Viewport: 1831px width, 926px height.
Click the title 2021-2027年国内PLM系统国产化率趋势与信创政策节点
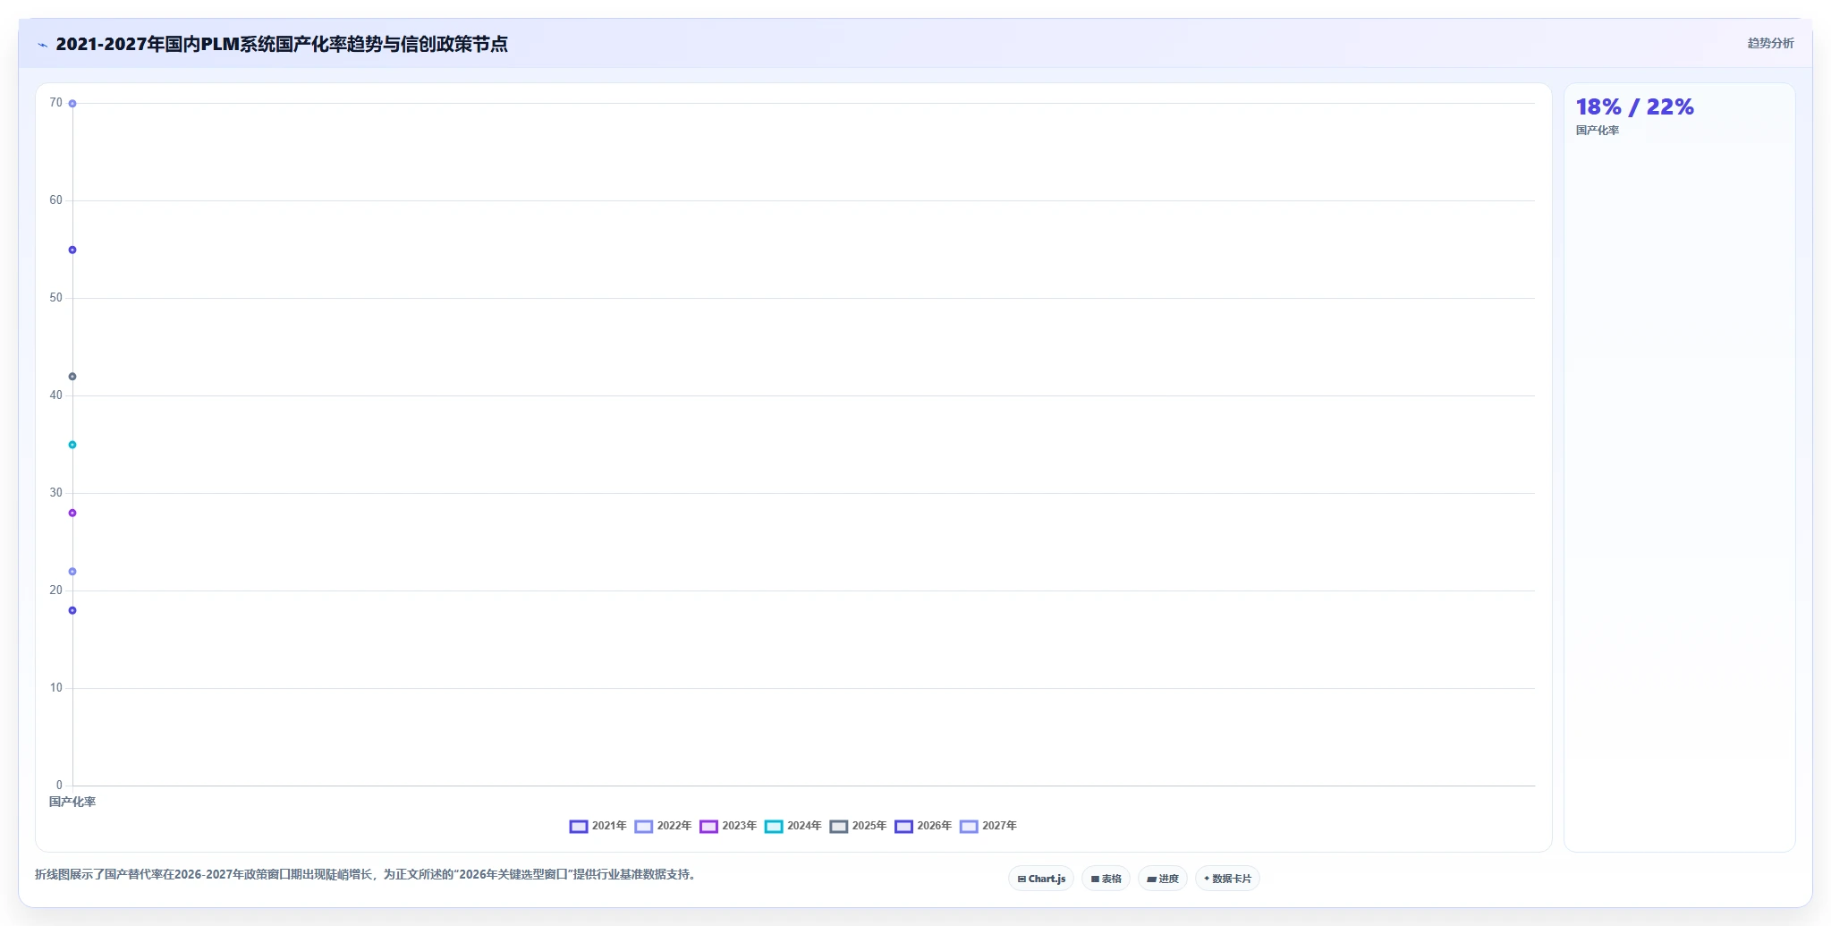(x=282, y=44)
